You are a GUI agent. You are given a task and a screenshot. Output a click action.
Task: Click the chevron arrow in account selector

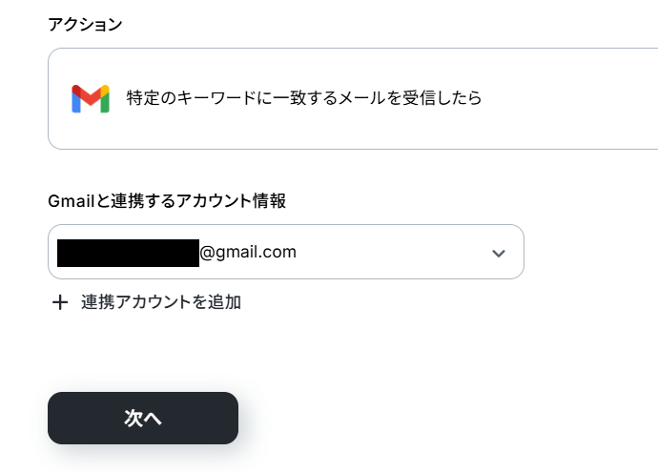(498, 253)
